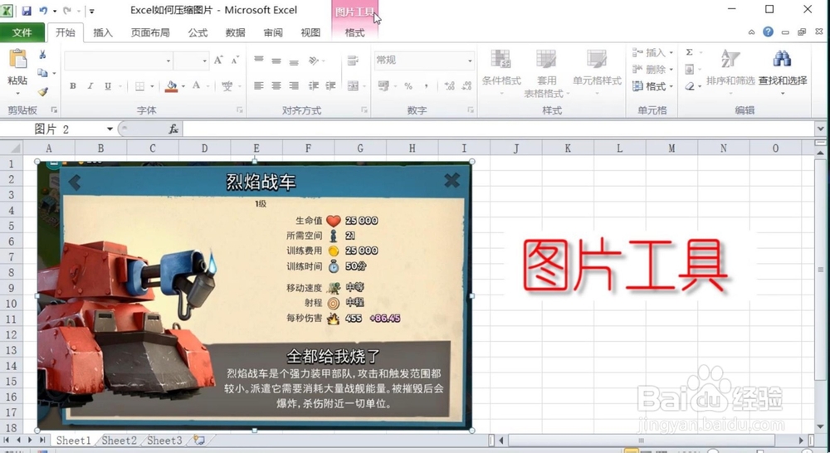
Task: Click the Redo arrow icon
Action: pyautogui.click(x=67, y=10)
